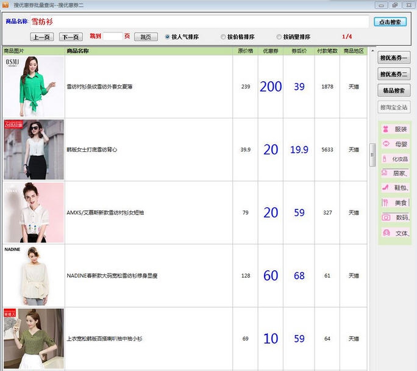The height and width of the screenshot is (371, 417).
Task: Open the 母婴 mother and baby category
Action: coord(394,144)
